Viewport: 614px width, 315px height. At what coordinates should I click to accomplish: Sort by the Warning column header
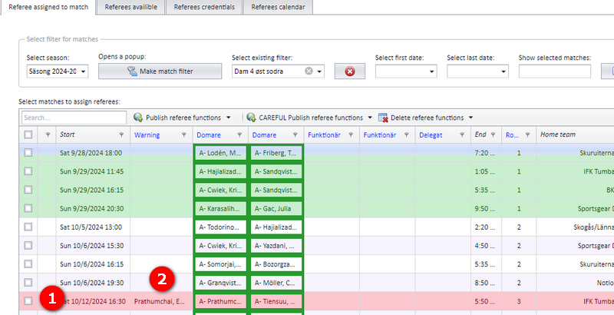[147, 134]
